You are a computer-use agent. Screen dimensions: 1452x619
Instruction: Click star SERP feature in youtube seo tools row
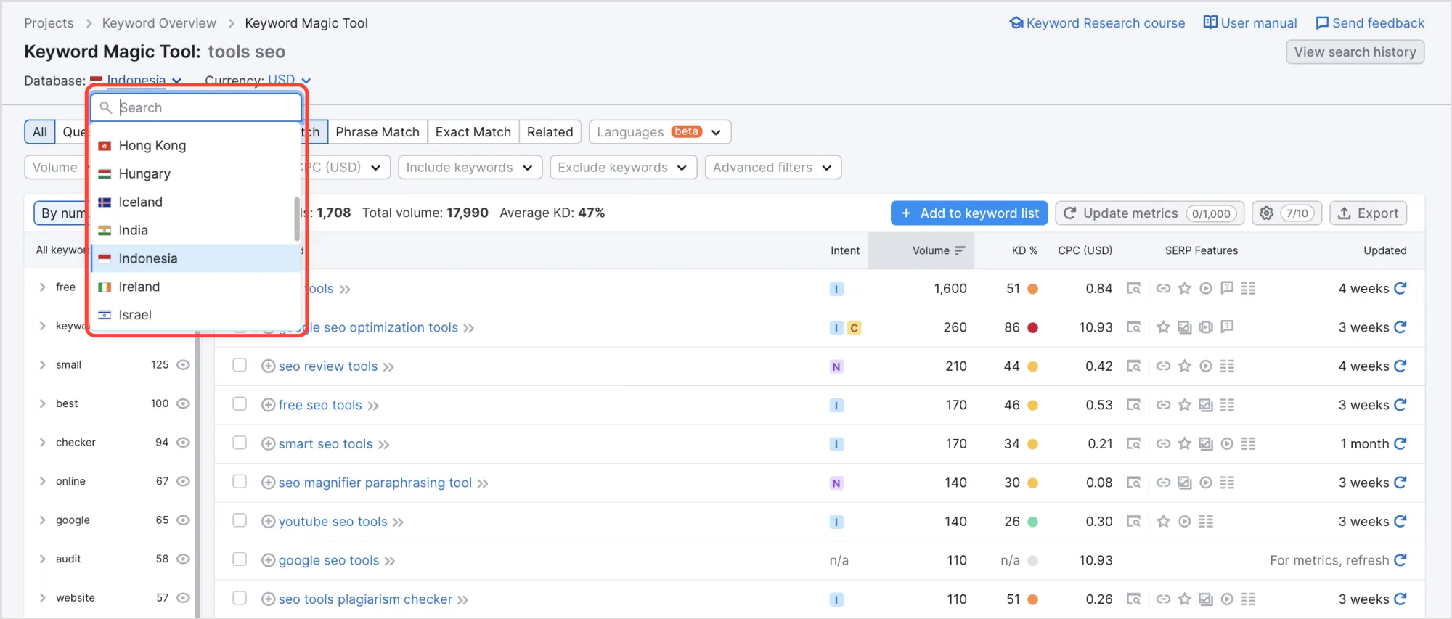click(1163, 522)
